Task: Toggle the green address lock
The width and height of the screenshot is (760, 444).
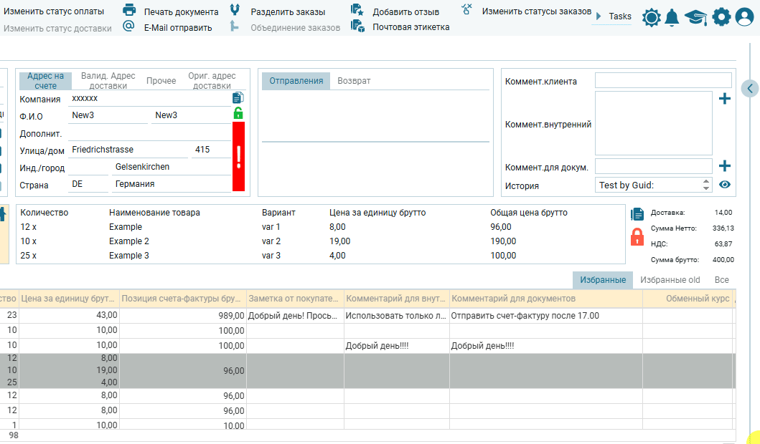Action: 238,113
